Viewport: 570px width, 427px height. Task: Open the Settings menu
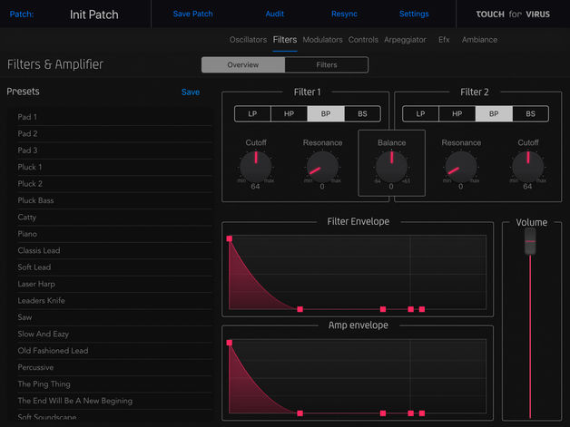coord(414,14)
